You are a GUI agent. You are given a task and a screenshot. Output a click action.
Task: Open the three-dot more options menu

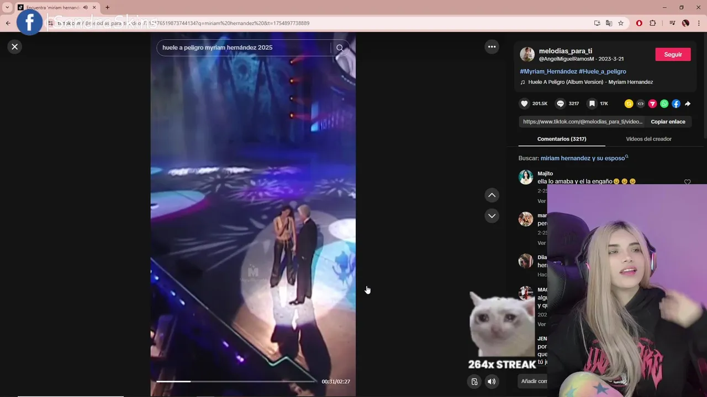tap(492, 47)
